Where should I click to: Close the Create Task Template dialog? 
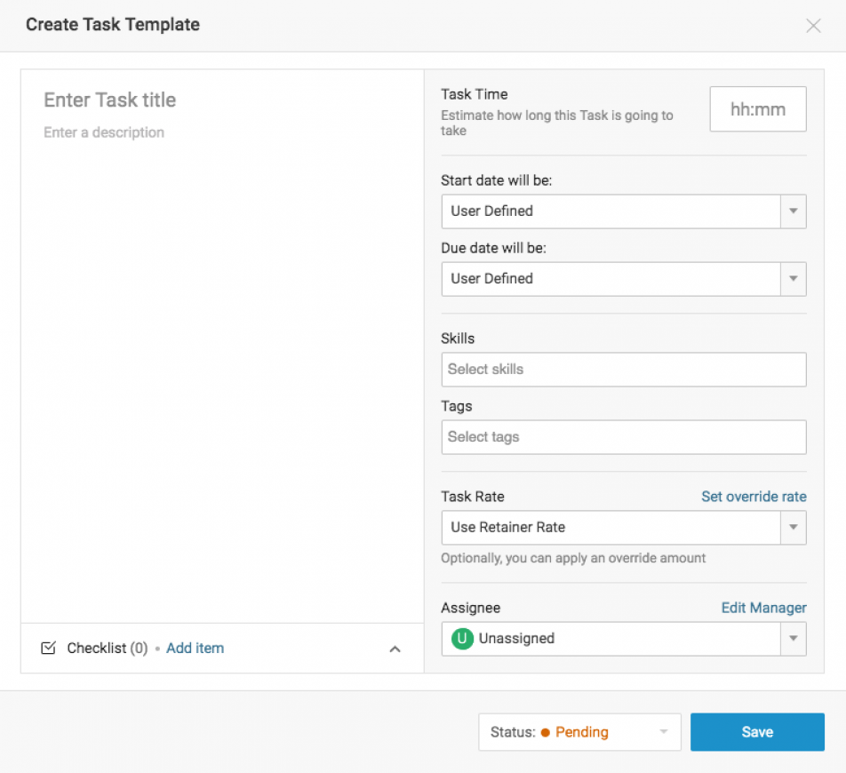pyautogui.click(x=813, y=25)
